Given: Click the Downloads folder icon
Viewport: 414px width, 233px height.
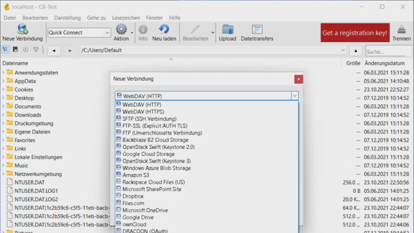Looking at the screenshot, I should click(10, 115).
